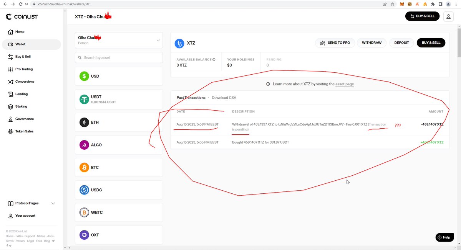Bookmark this page with the star icon
The width and height of the screenshot is (461, 250).
click(x=392, y=4)
